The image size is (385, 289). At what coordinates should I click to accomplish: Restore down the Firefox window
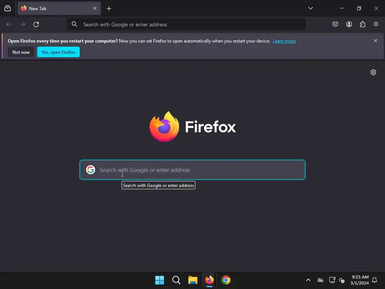point(359,8)
